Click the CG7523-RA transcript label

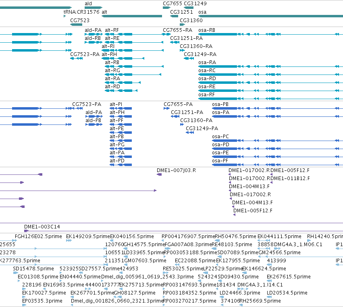(85, 54)
